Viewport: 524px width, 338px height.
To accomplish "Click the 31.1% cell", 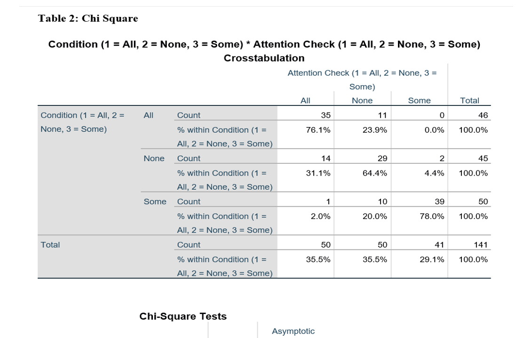I will [x=318, y=173].
